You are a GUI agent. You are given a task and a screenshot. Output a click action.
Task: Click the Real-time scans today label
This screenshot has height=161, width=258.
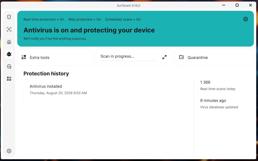[x=218, y=89]
